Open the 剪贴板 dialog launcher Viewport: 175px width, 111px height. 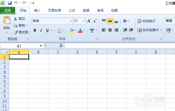[28, 39]
